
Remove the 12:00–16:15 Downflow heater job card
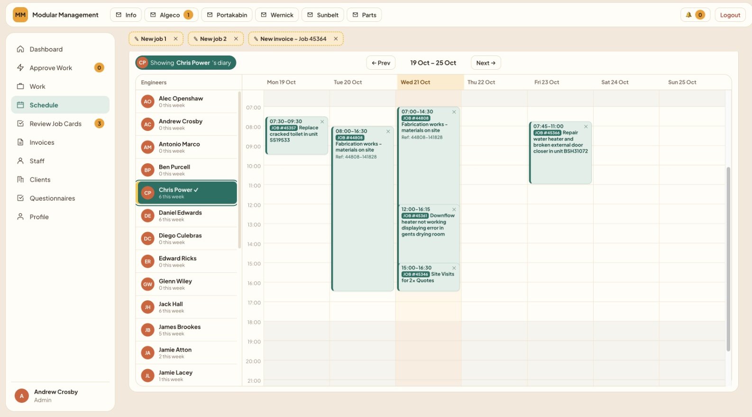(454, 209)
